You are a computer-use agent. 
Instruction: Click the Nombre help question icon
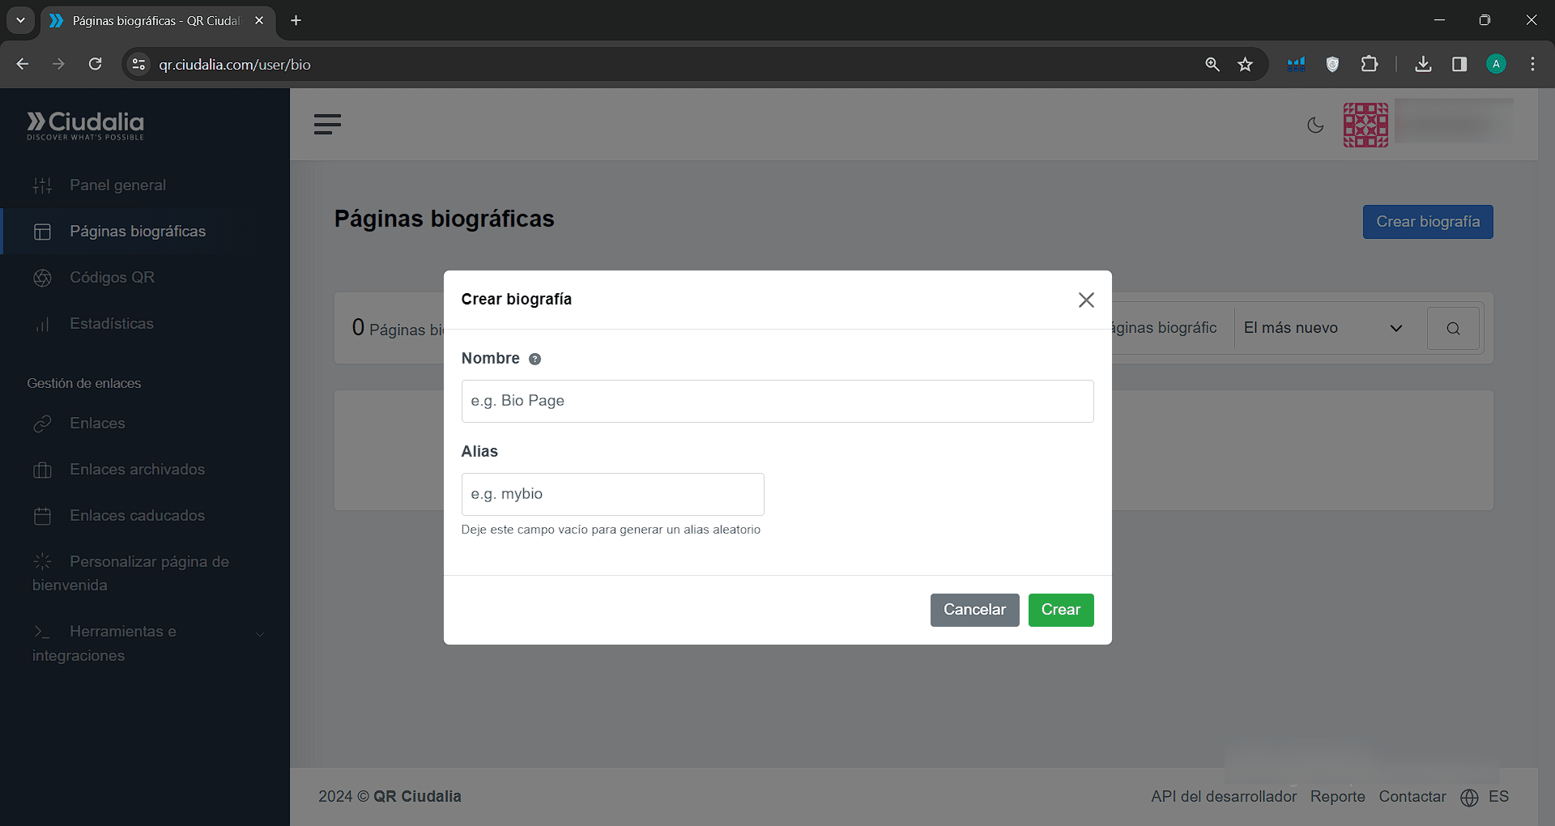pyautogui.click(x=535, y=360)
